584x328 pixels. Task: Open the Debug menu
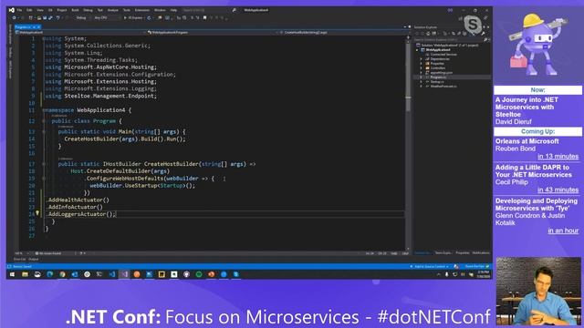(88, 10)
